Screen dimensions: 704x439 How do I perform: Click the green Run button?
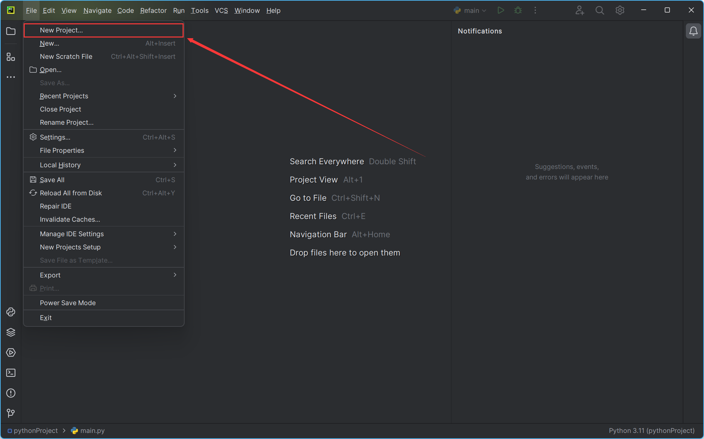(x=501, y=10)
